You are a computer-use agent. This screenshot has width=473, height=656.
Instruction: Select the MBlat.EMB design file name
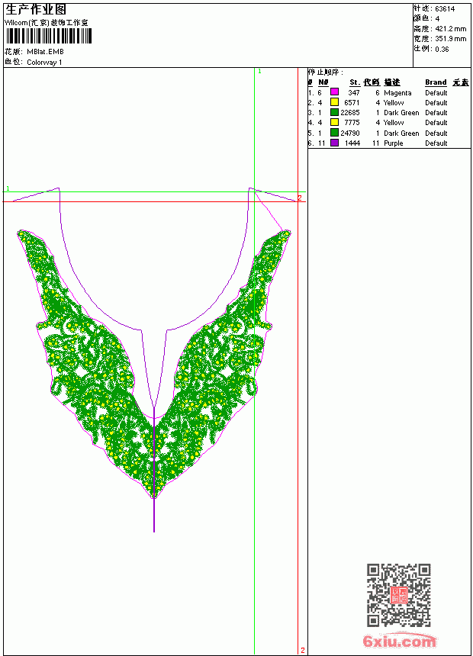click(45, 52)
